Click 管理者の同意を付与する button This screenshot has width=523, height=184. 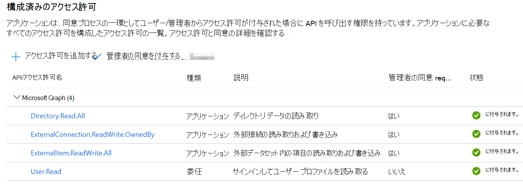(143, 56)
